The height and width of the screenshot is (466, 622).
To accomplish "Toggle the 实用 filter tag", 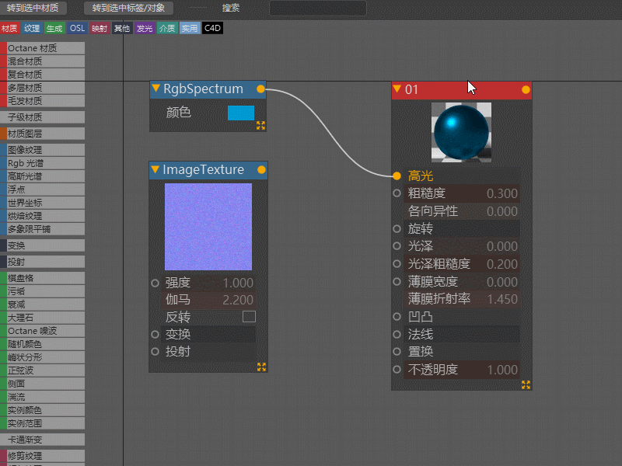I will pos(190,28).
